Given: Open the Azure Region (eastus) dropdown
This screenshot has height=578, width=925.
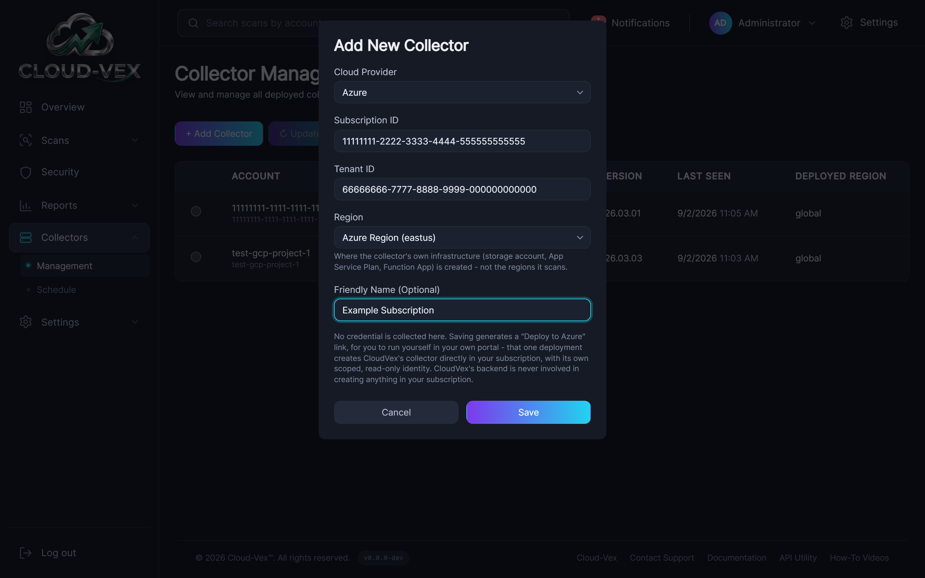Looking at the screenshot, I should click(x=462, y=237).
